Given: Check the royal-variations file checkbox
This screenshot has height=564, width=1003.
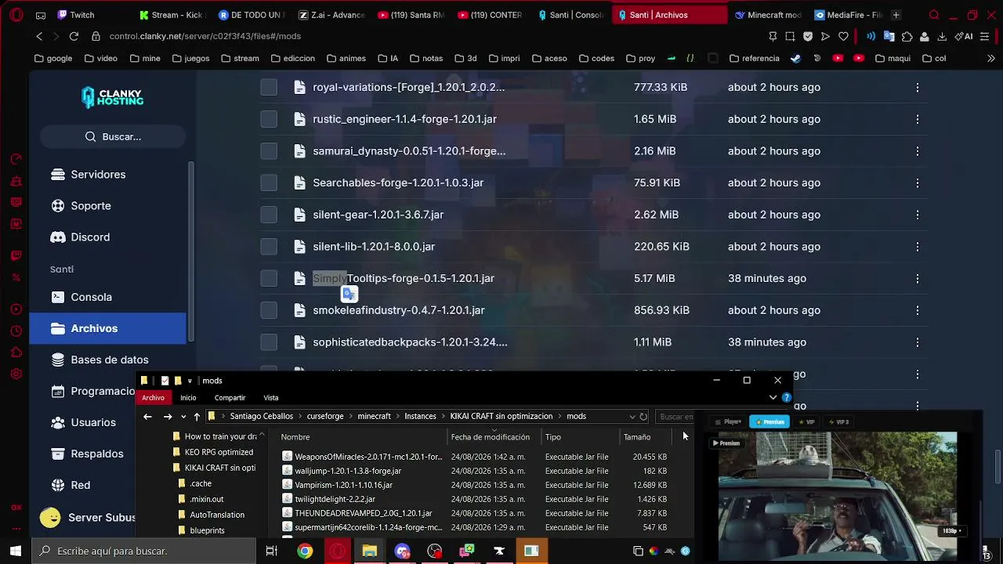Looking at the screenshot, I should point(269,87).
